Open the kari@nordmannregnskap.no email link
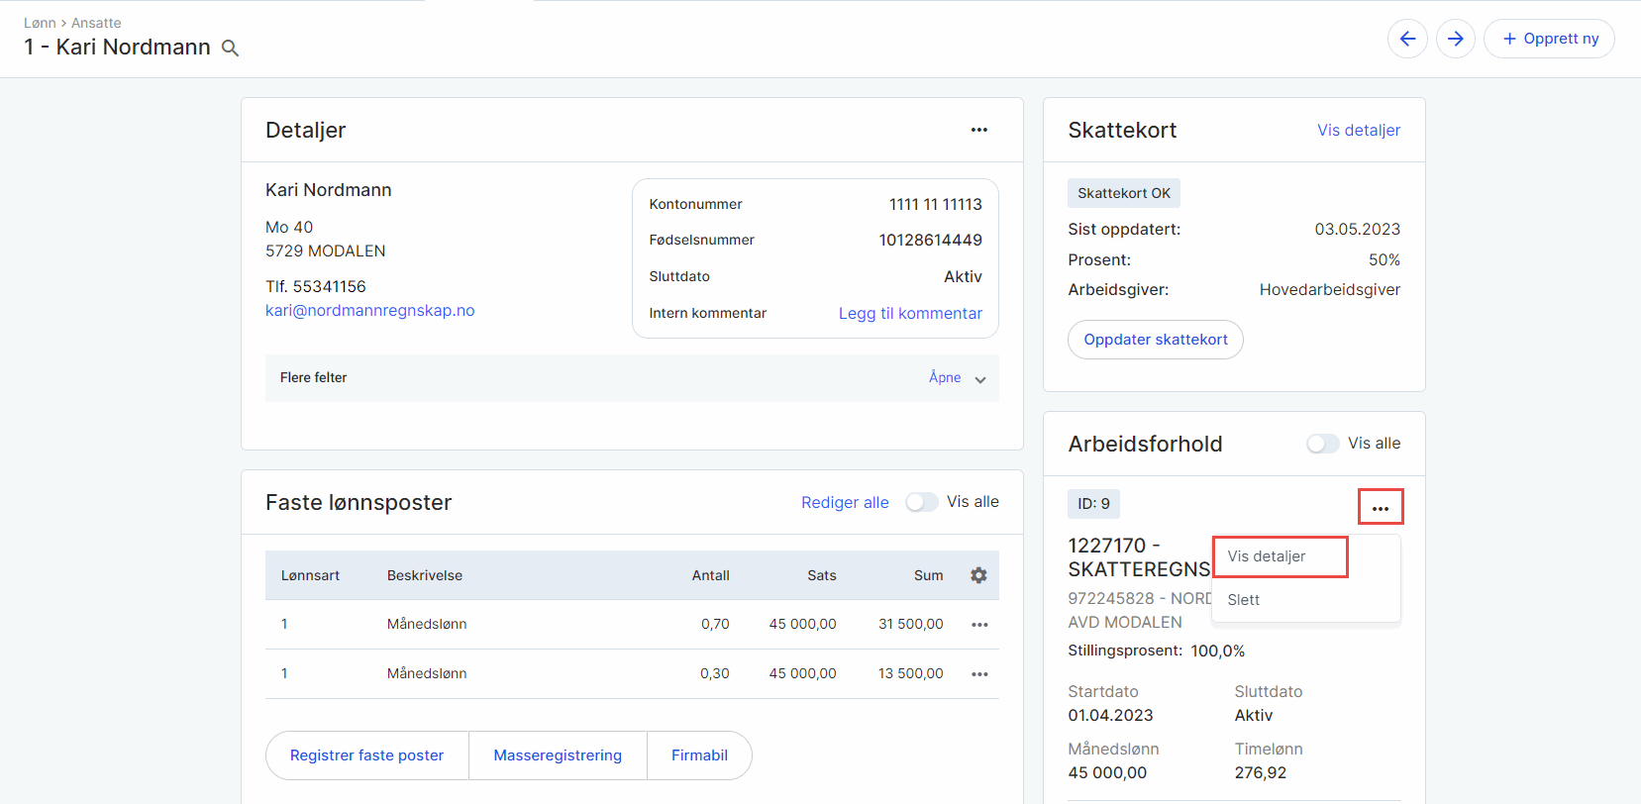This screenshot has height=804, width=1641. pos(369,310)
